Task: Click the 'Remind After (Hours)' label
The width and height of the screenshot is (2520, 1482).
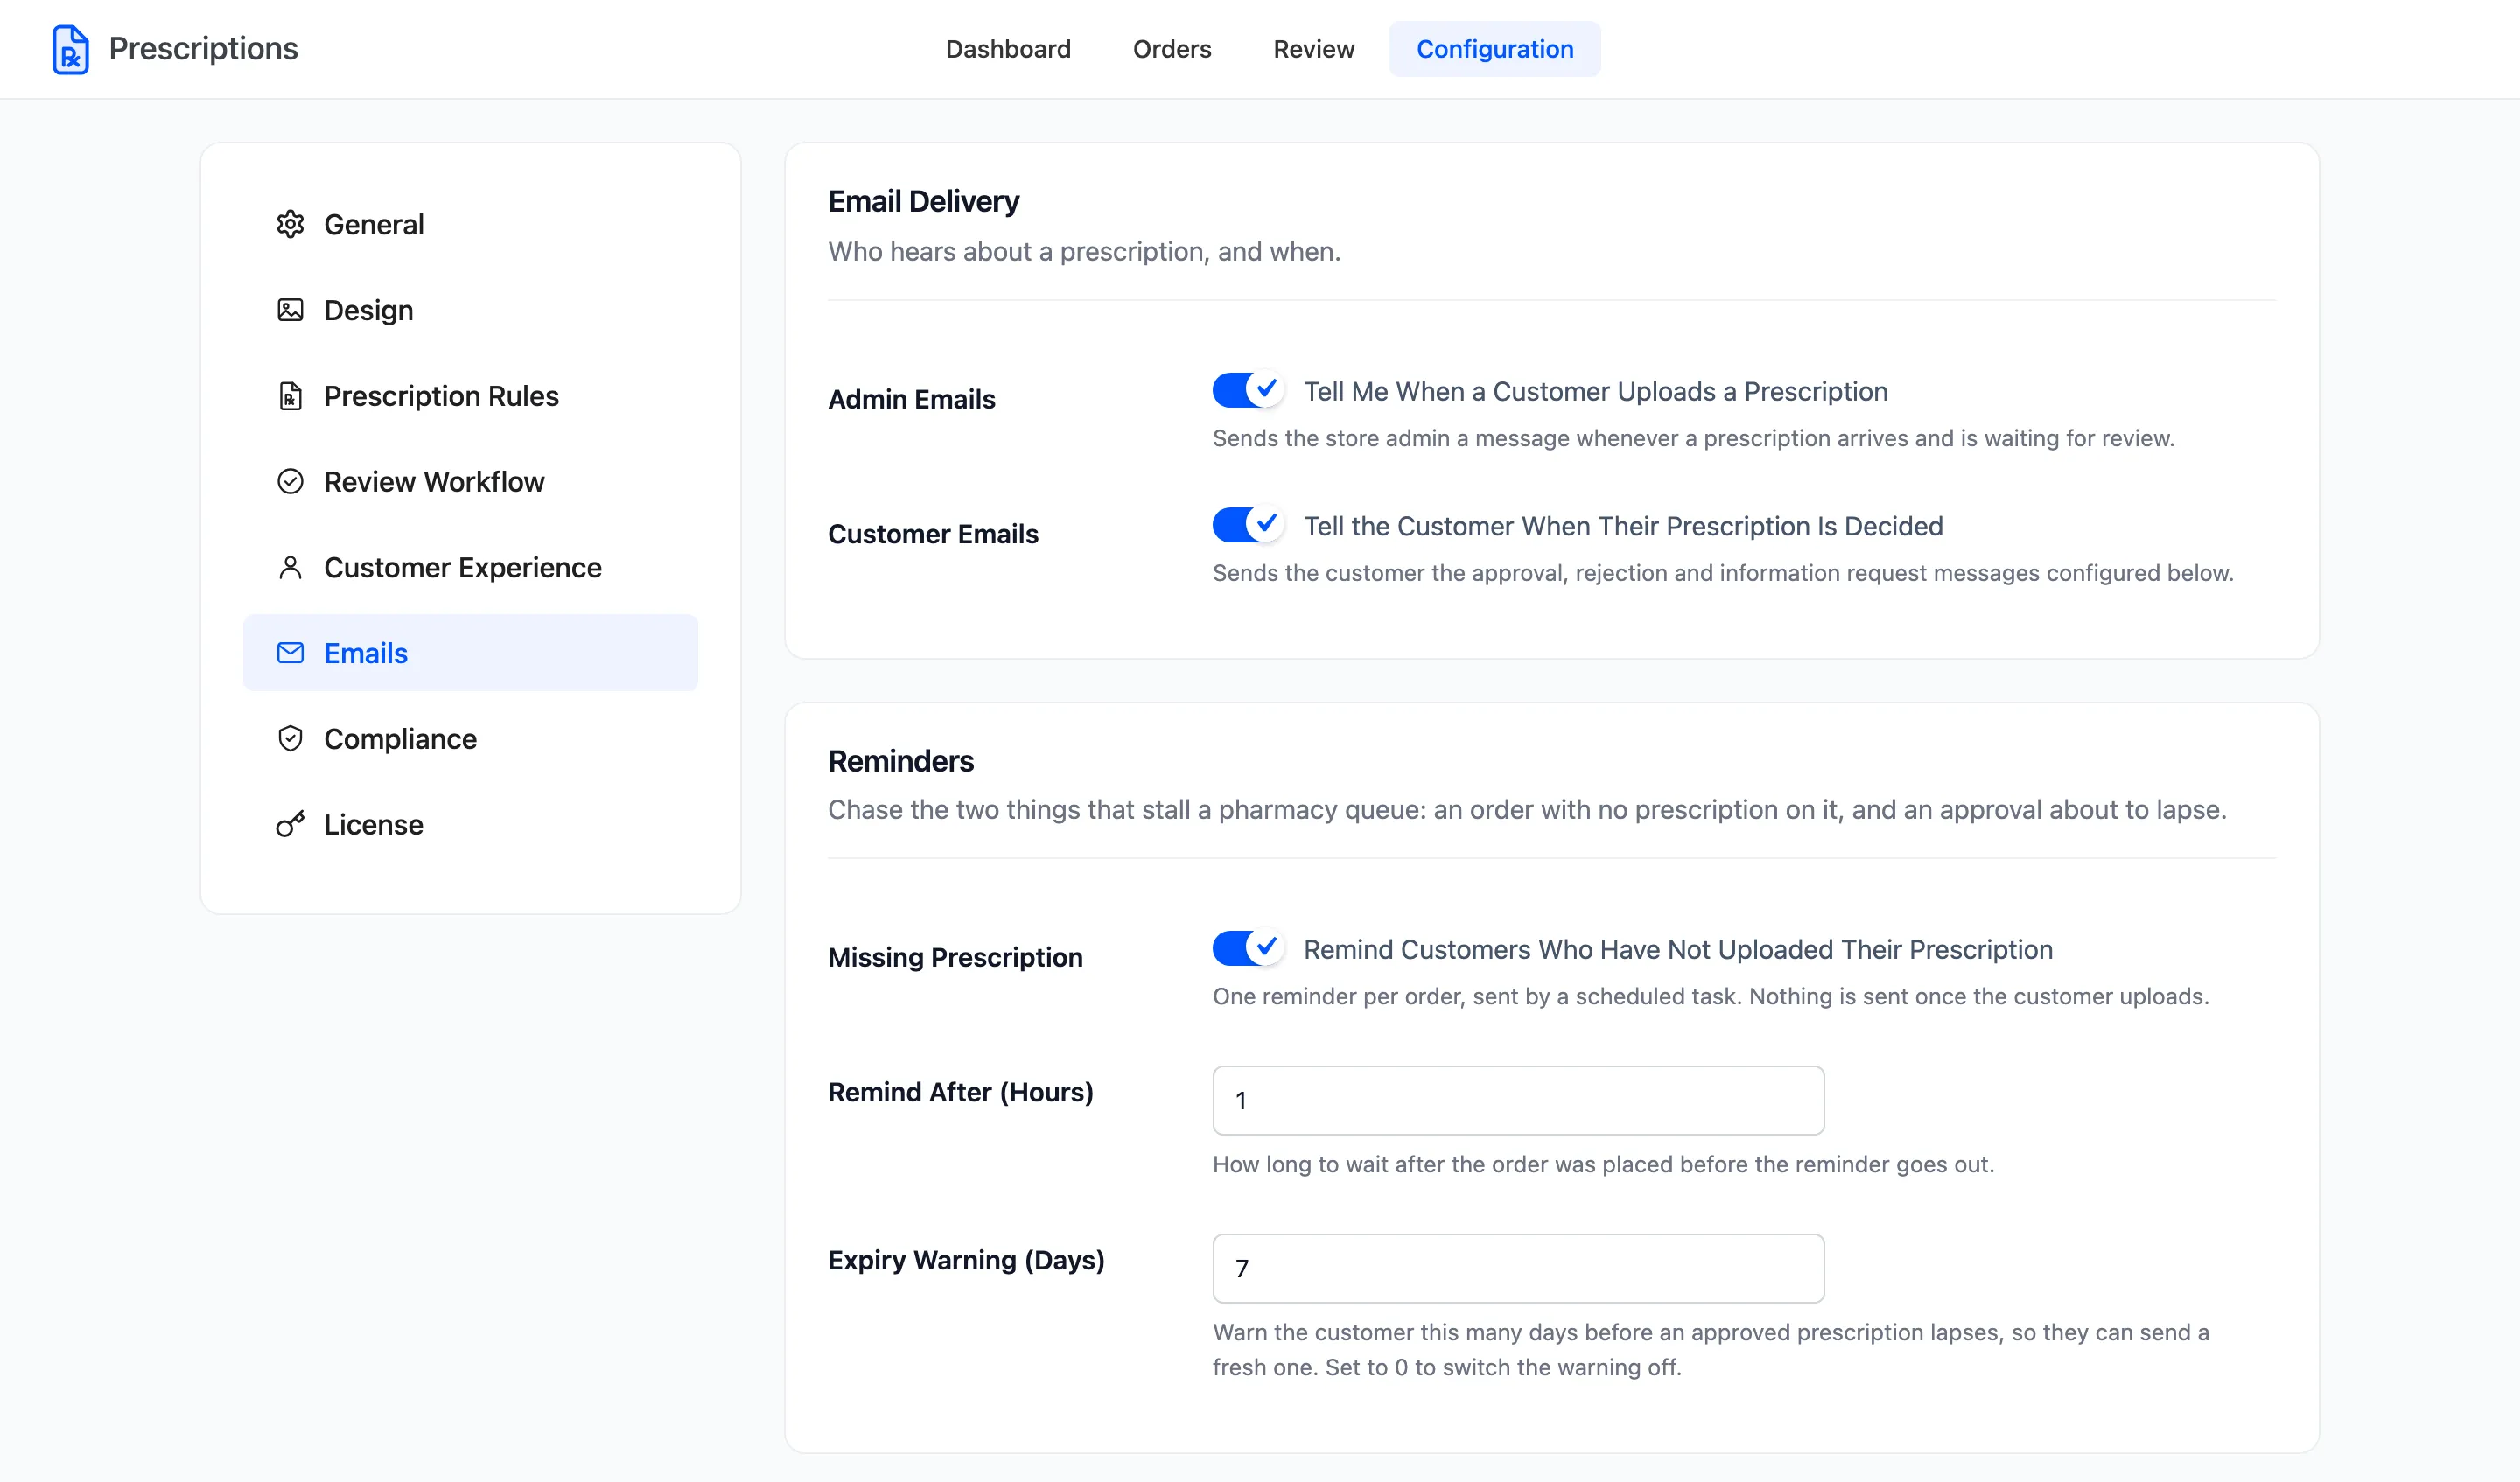Action: [x=961, y=1092]
